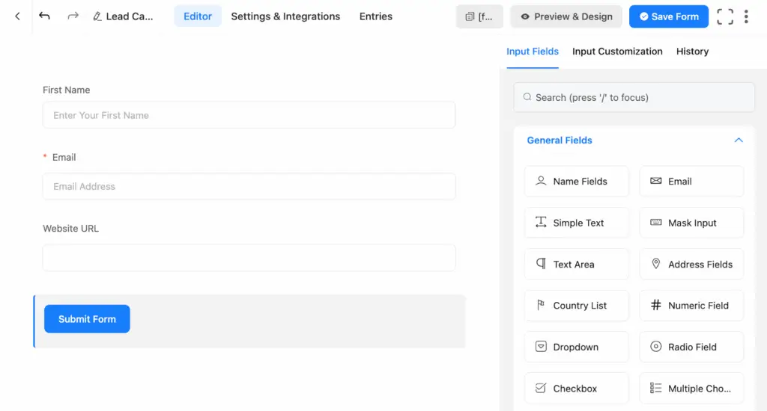
Task: Select the Website URL input field
Action: [x=249, y=258]
